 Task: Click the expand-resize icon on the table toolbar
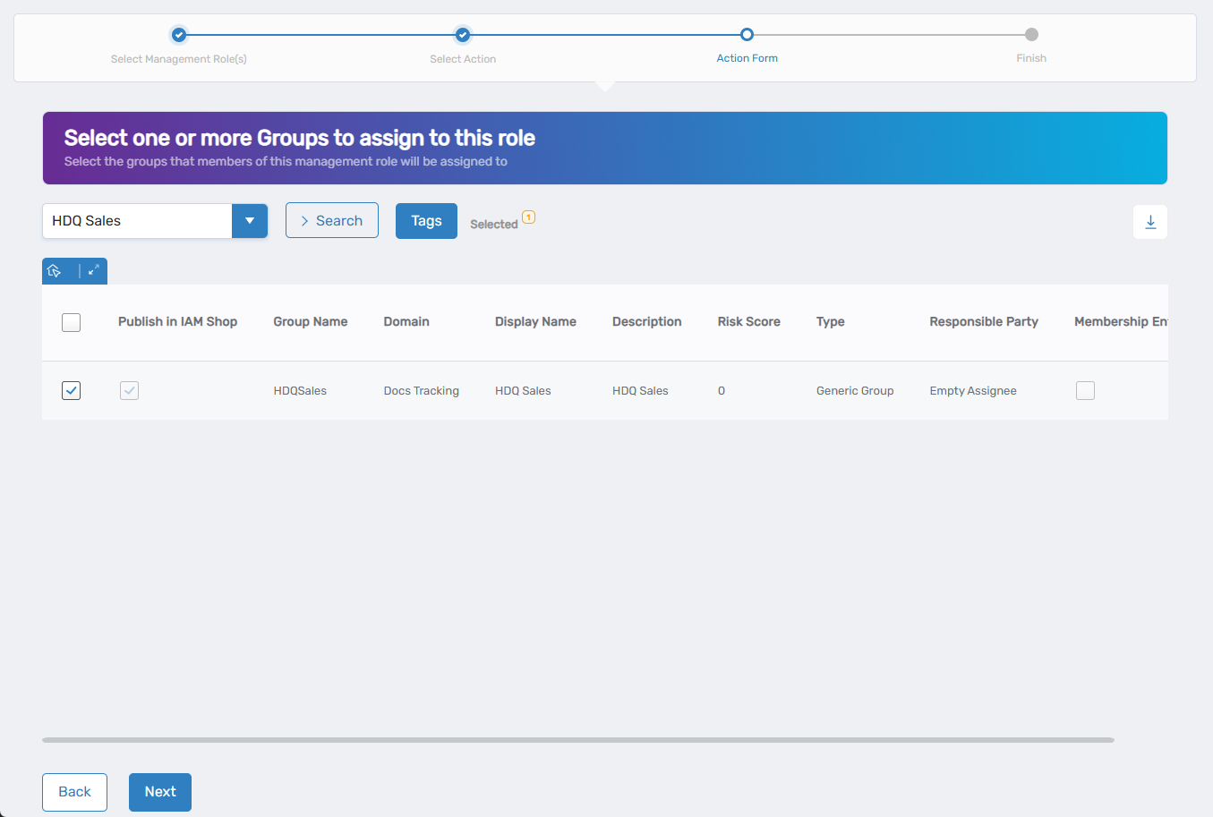tap(92, 270)
